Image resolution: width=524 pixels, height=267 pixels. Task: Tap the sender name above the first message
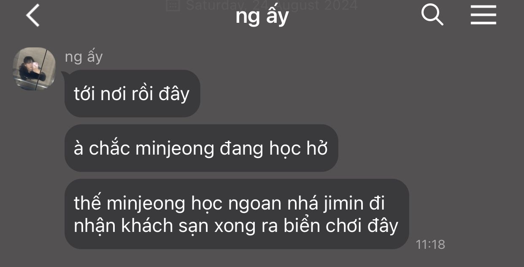pyautogui.click(x=84, y=57)
